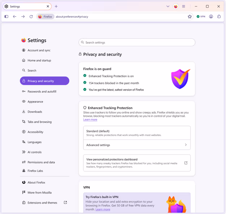Click the Firefox identity badge in address bar

point(45,17)
